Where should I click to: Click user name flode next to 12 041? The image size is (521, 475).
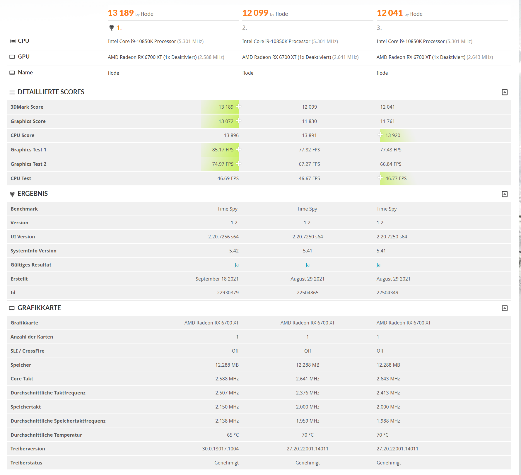coord(416,14)
